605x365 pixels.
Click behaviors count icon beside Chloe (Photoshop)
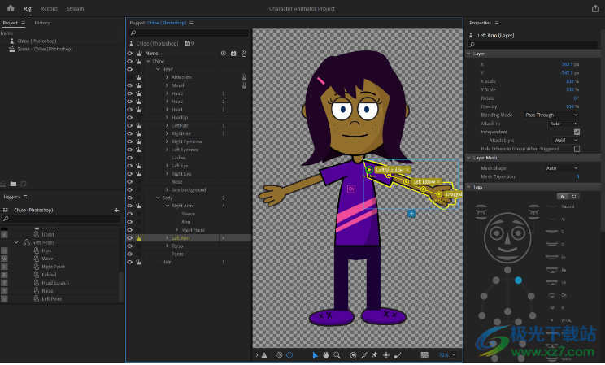coord(189,44)
